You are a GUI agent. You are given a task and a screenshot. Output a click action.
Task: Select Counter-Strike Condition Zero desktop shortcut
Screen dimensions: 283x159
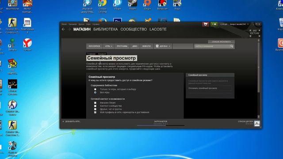click(12, 26)
